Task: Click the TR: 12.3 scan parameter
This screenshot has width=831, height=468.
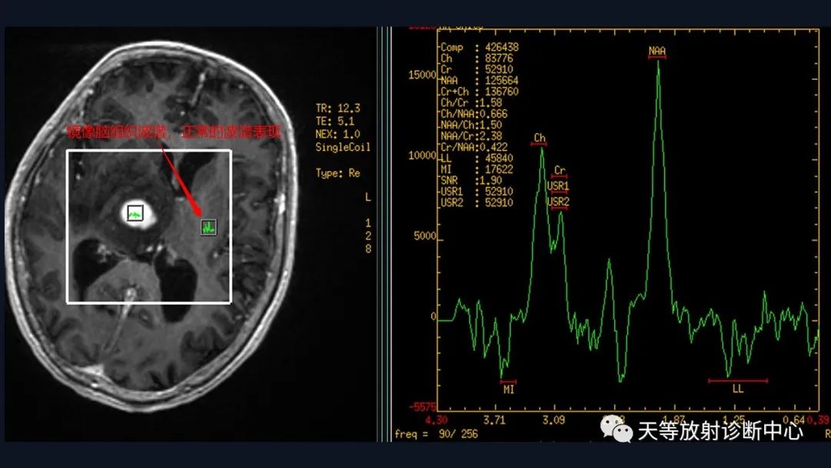Action: (x=332, y=108)
